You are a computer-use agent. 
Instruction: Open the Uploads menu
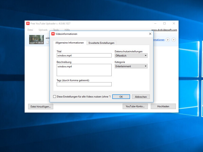pos(43,30)
